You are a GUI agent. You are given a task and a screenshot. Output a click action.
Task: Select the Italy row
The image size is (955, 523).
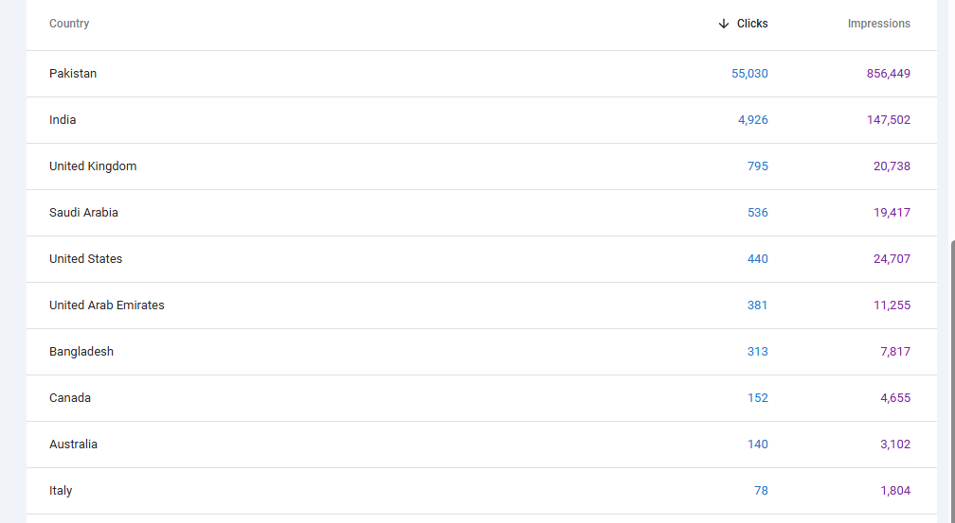481,491
